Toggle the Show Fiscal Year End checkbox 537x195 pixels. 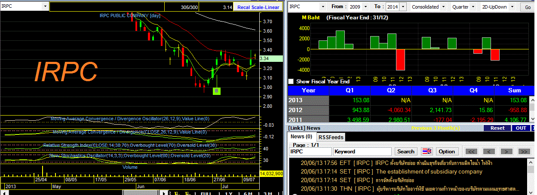click(x=291, y=81)
